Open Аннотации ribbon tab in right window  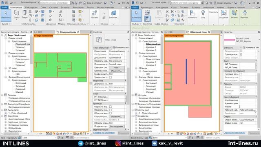[x=208, y=7]
